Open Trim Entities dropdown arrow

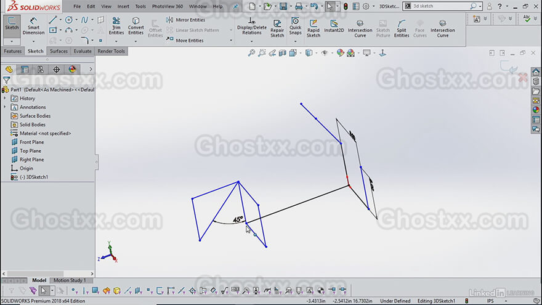tap(116, 41)
